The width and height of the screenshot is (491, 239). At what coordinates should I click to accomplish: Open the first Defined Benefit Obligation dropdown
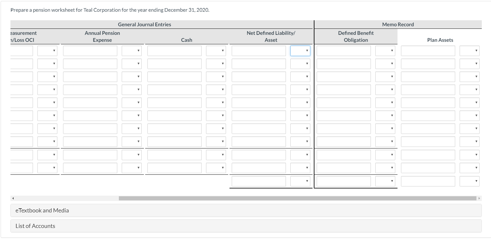(x=385, y=51)
